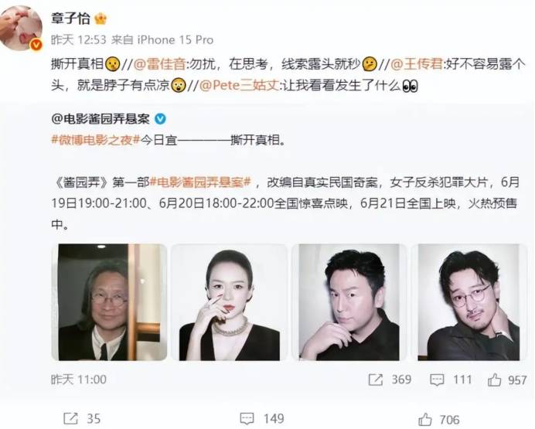Enlarge fourth photo of man with round glasses
This screenshot has width=535, height=429.
tap(469, 302)
